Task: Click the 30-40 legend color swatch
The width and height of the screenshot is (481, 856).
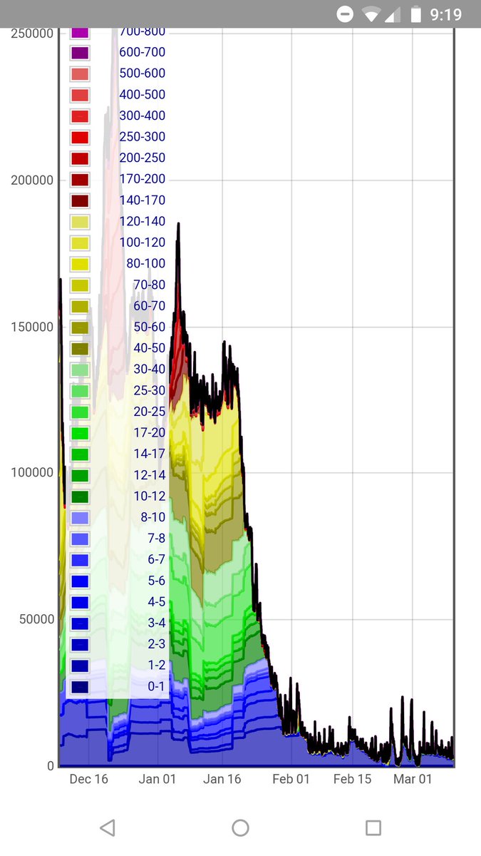Action: [x=80, y=370]
